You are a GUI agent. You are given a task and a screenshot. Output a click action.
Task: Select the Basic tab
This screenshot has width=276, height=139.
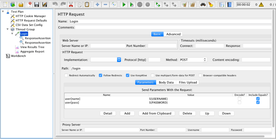[157, 34]
